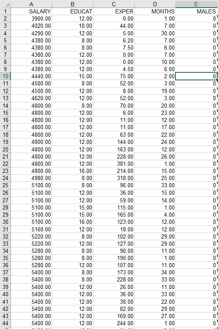Click the SALARY header cell
The height and width of the screenshot is (329, 218).
pos(31,11)
